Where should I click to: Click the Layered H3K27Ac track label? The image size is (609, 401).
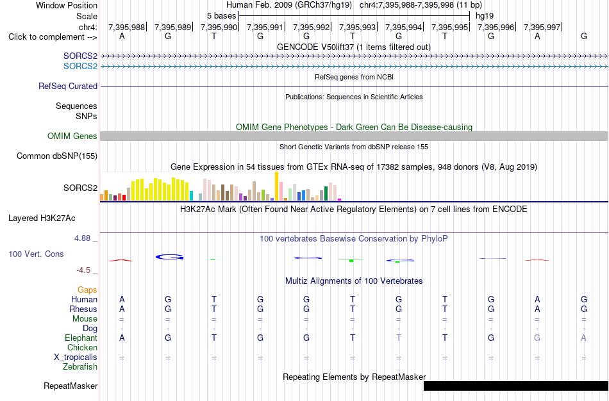coord(42,218)
